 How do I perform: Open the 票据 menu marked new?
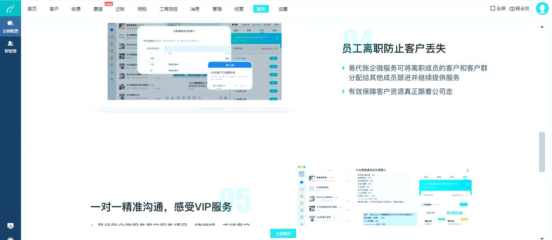click(98, 9)
